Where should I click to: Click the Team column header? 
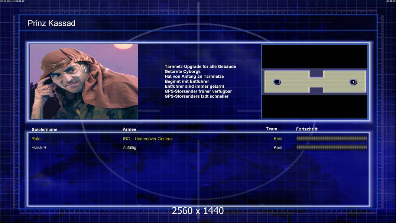point(272,129)
